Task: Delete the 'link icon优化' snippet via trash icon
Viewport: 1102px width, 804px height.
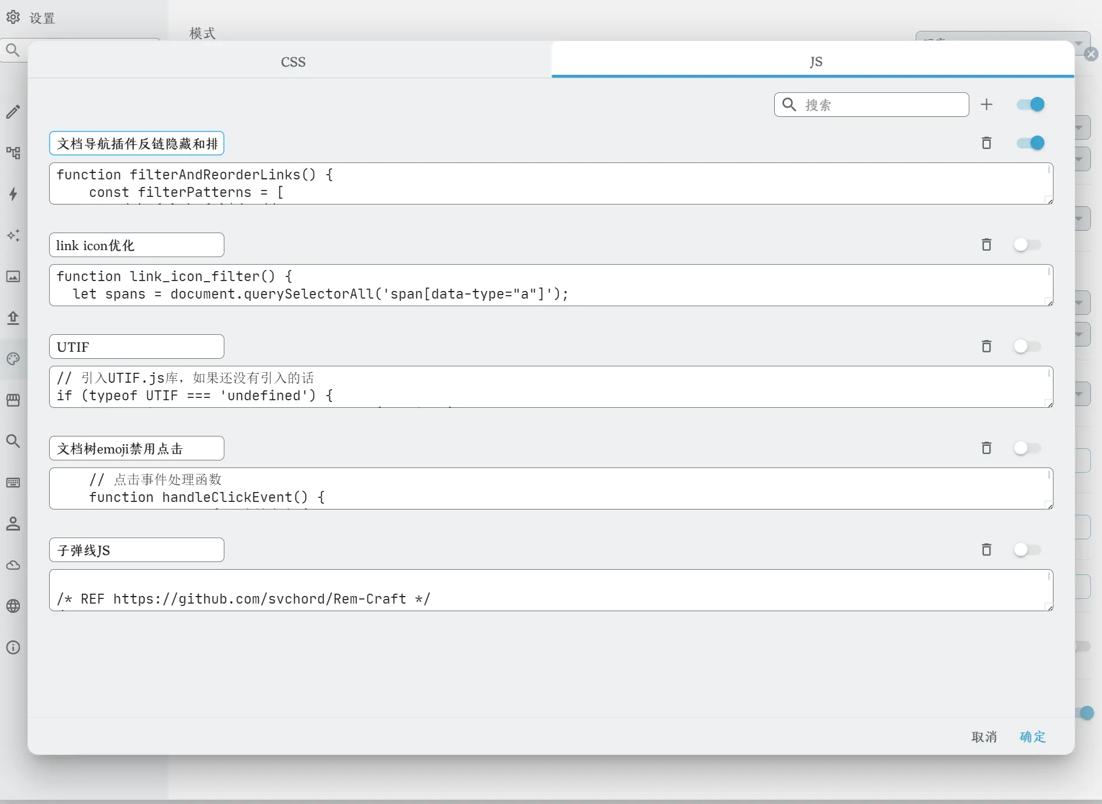Action: click(x=986, y=245)
